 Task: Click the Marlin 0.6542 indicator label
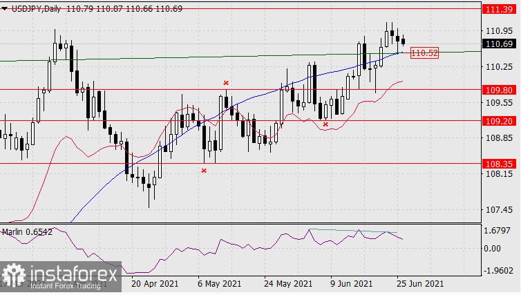click(x=27, y=232)
